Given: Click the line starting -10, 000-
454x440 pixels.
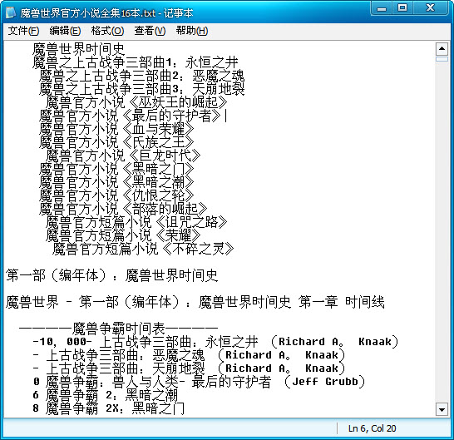Looking at the screenshot, I should pos(215,342).
